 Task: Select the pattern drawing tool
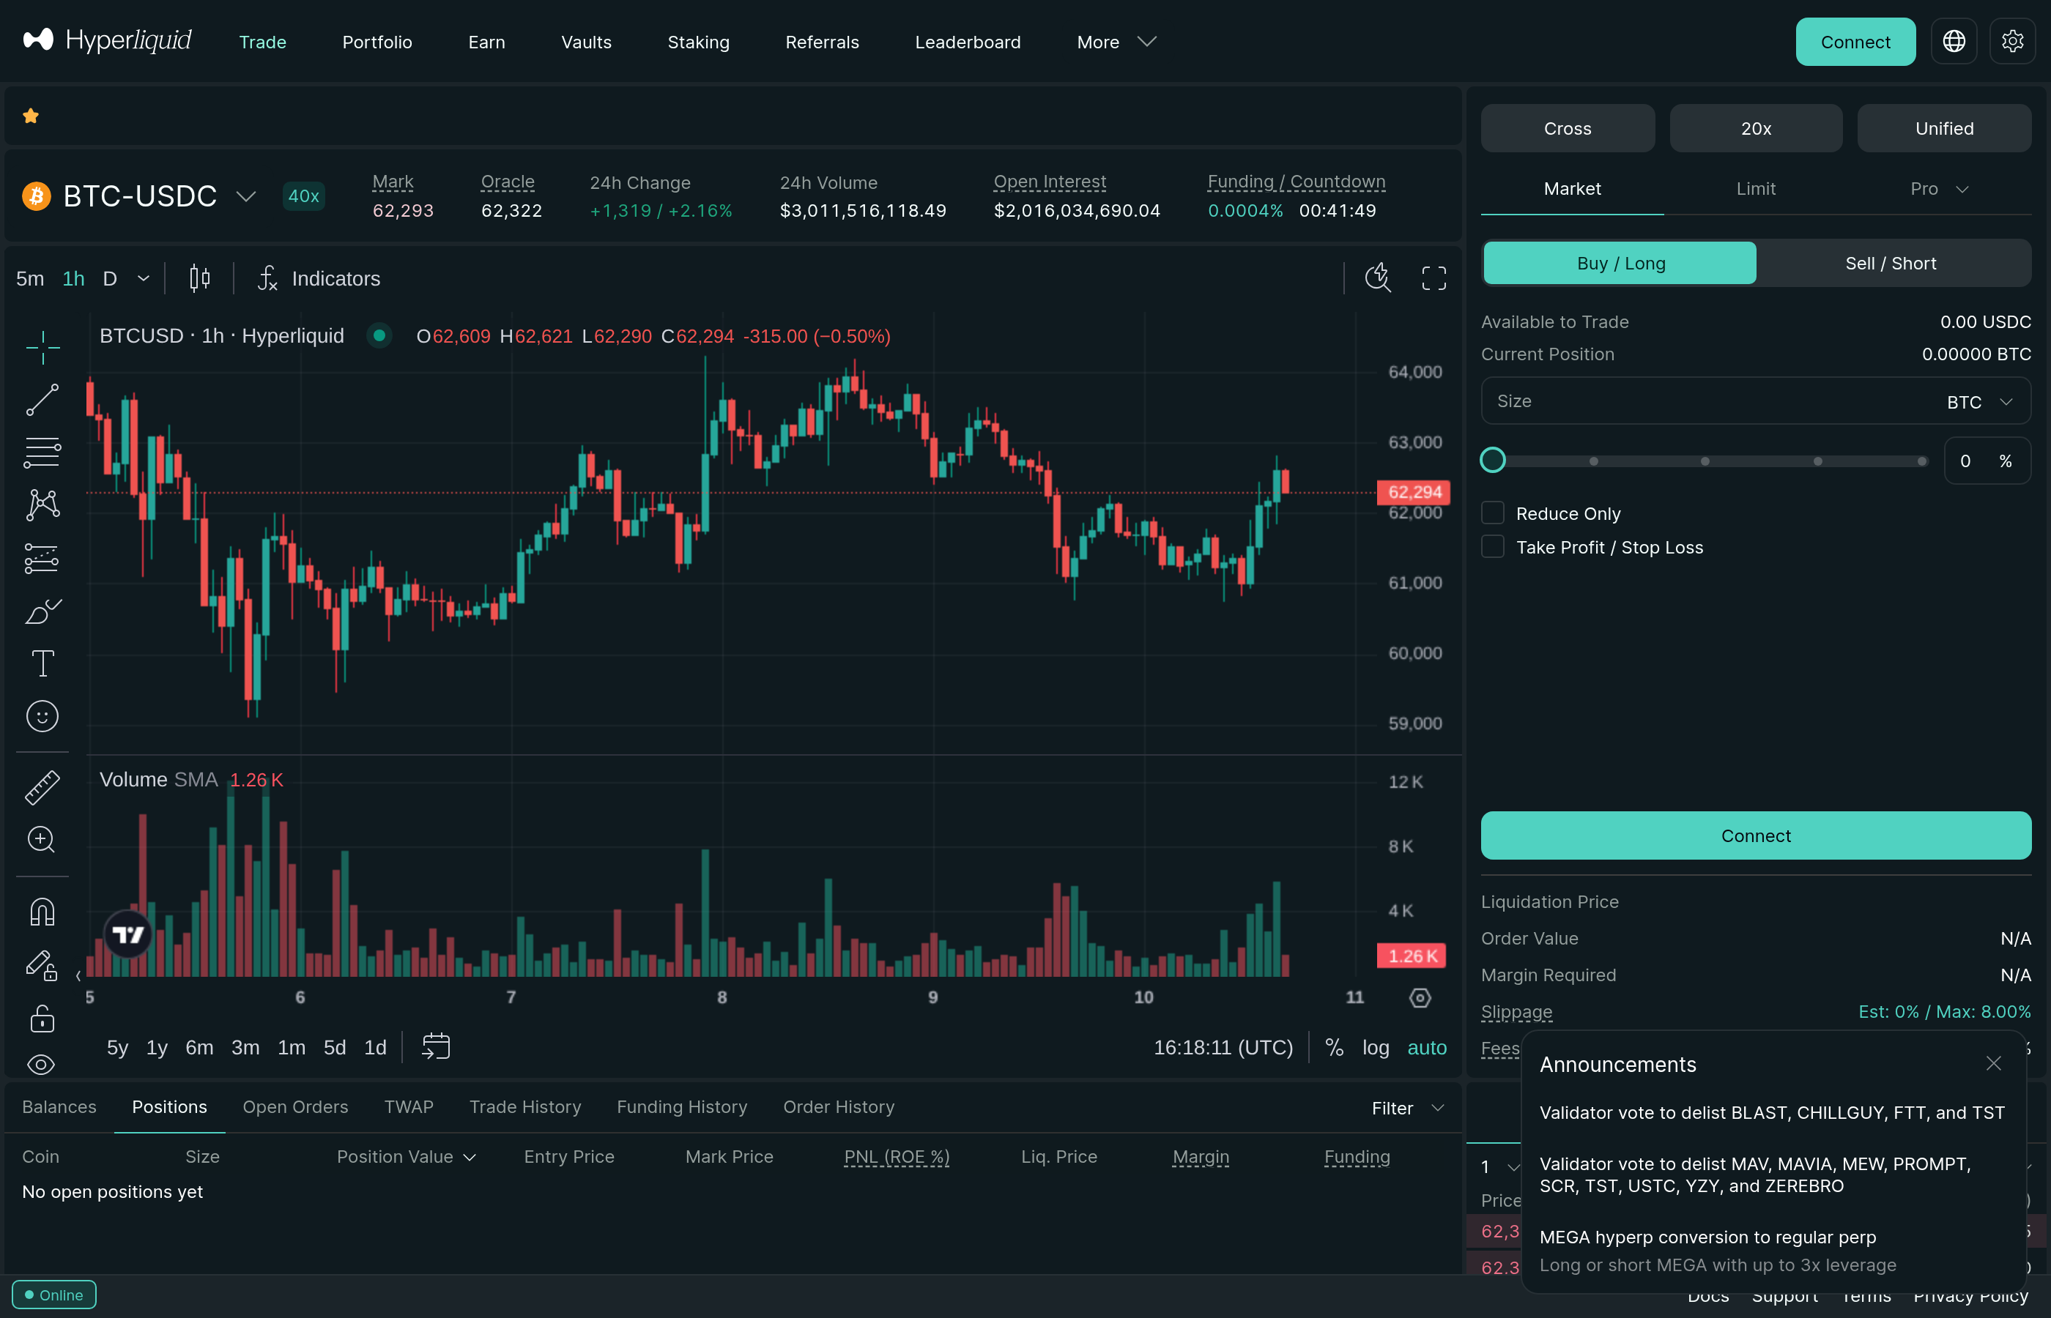(x=42, y=505)
